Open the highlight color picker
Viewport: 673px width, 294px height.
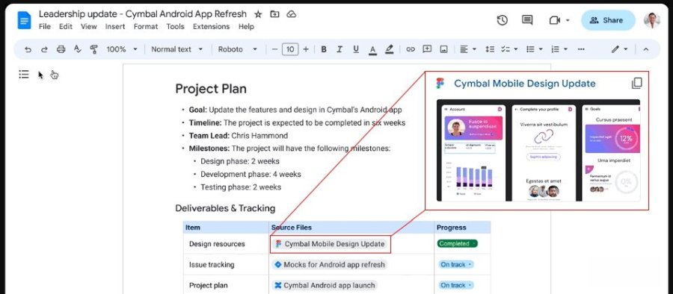(390, 49)
